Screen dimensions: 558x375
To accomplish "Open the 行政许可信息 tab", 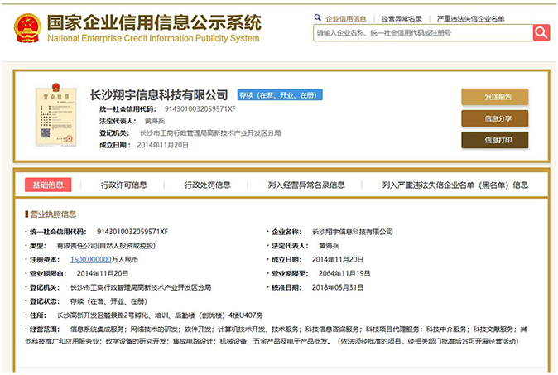I will point(124,185).
